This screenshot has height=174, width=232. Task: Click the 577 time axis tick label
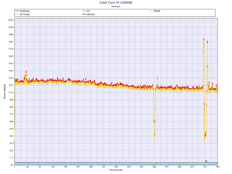(167, 167)
